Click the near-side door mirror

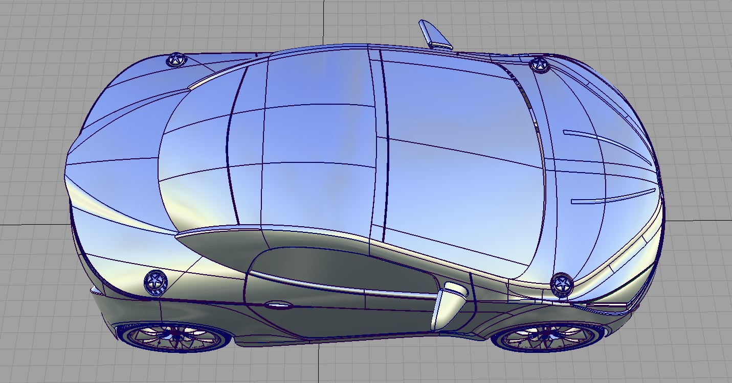(x=448, y=304)
